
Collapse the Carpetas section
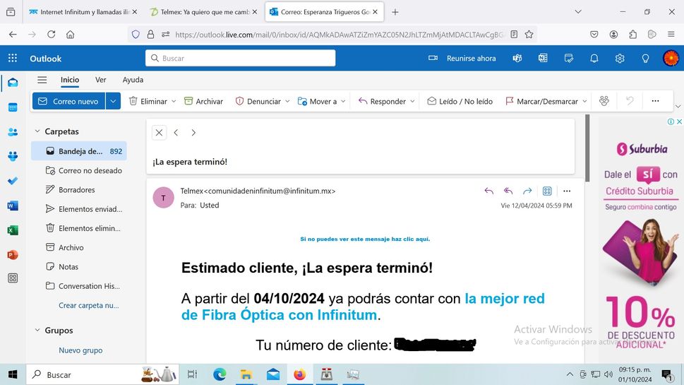[37, 131]
